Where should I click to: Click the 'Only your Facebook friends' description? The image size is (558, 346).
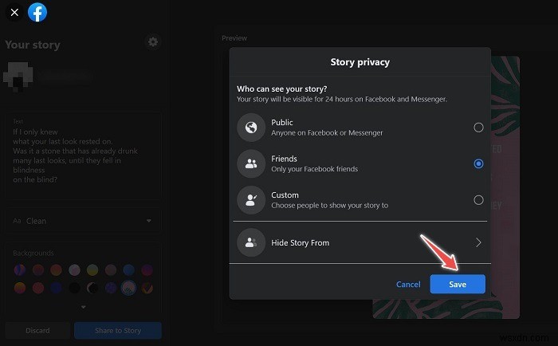pos(315,169)
